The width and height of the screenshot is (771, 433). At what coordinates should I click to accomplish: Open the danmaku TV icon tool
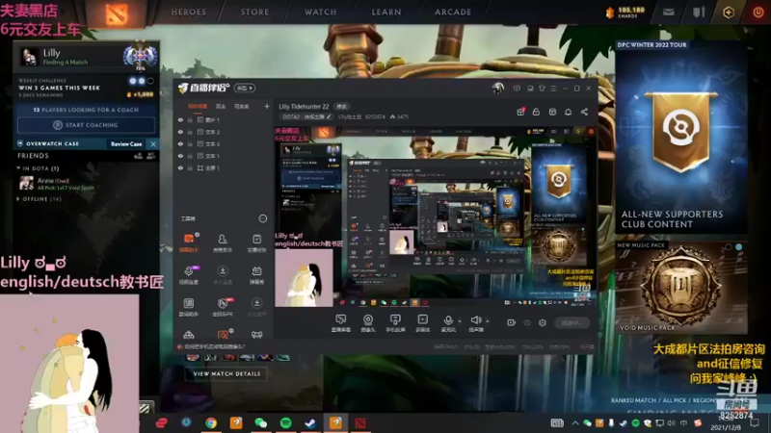[256, 274]
